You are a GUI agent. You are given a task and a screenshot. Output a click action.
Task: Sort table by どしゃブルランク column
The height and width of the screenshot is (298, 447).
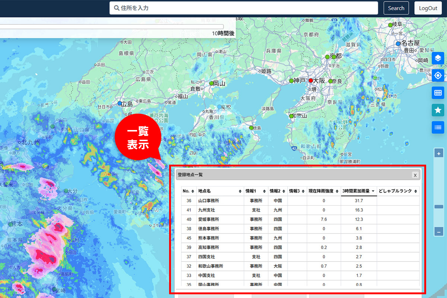(x=397, y=191)
